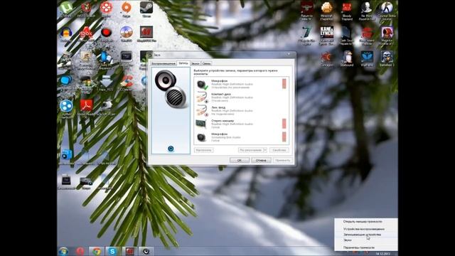The height and width of the screenshot is (256, 455).
Task: Launch the CCleaner desktop shortcut
Action: (127, 82)
